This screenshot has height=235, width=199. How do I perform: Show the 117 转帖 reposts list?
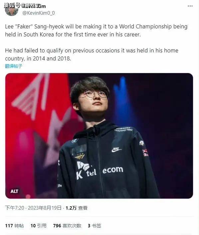coord(15,226)
